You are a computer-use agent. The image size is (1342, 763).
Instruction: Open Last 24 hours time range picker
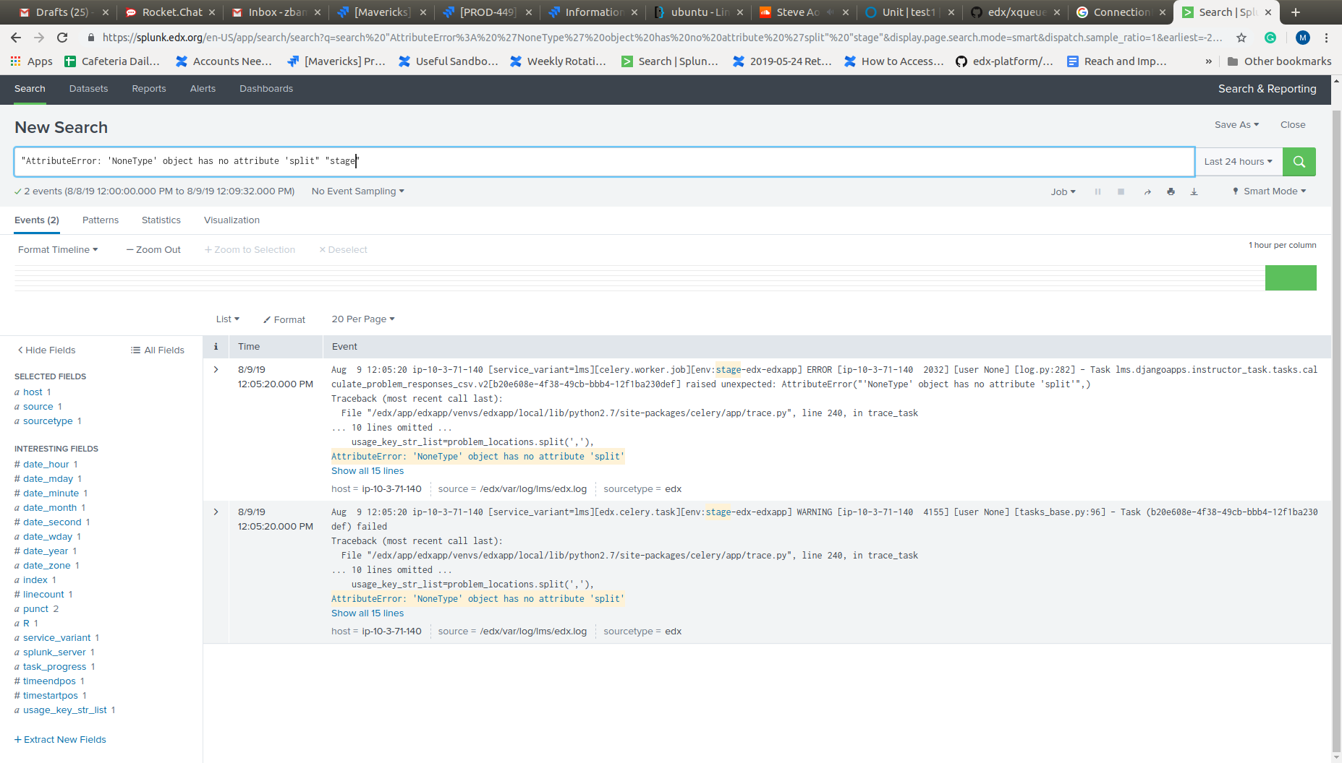point(1239,162)
